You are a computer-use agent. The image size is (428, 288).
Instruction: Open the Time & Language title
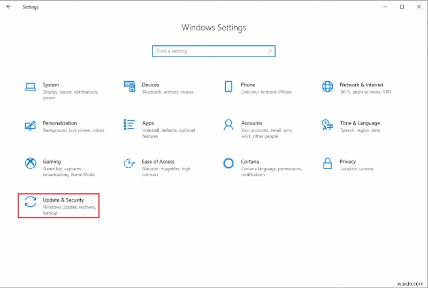tap(360, 123)
